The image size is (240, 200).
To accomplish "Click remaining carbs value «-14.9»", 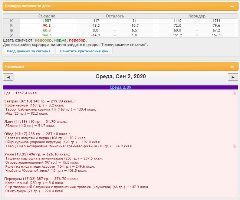I will (95, 35).
